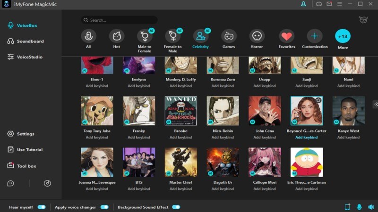Select the Master Chief voice thumbnail

tap(181, 162)
